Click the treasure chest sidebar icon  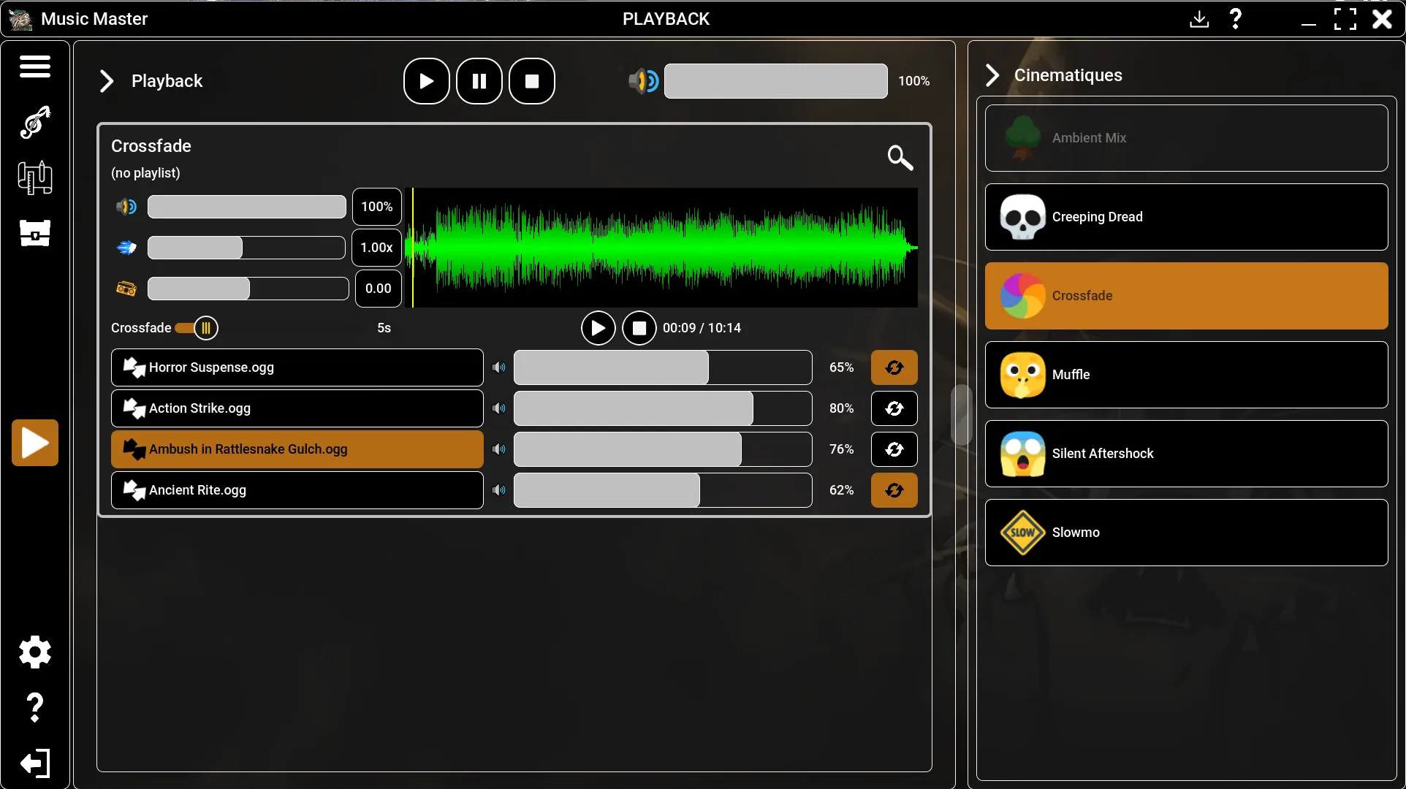tap(35, 233)
